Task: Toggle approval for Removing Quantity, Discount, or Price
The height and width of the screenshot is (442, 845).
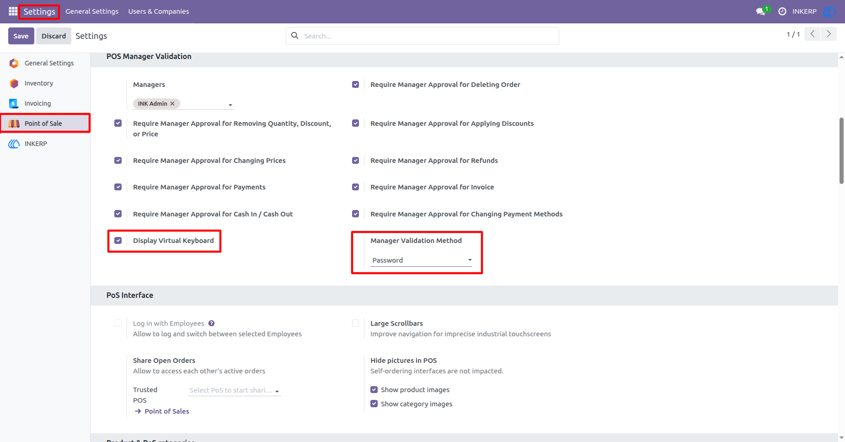Action: point(118,124)
